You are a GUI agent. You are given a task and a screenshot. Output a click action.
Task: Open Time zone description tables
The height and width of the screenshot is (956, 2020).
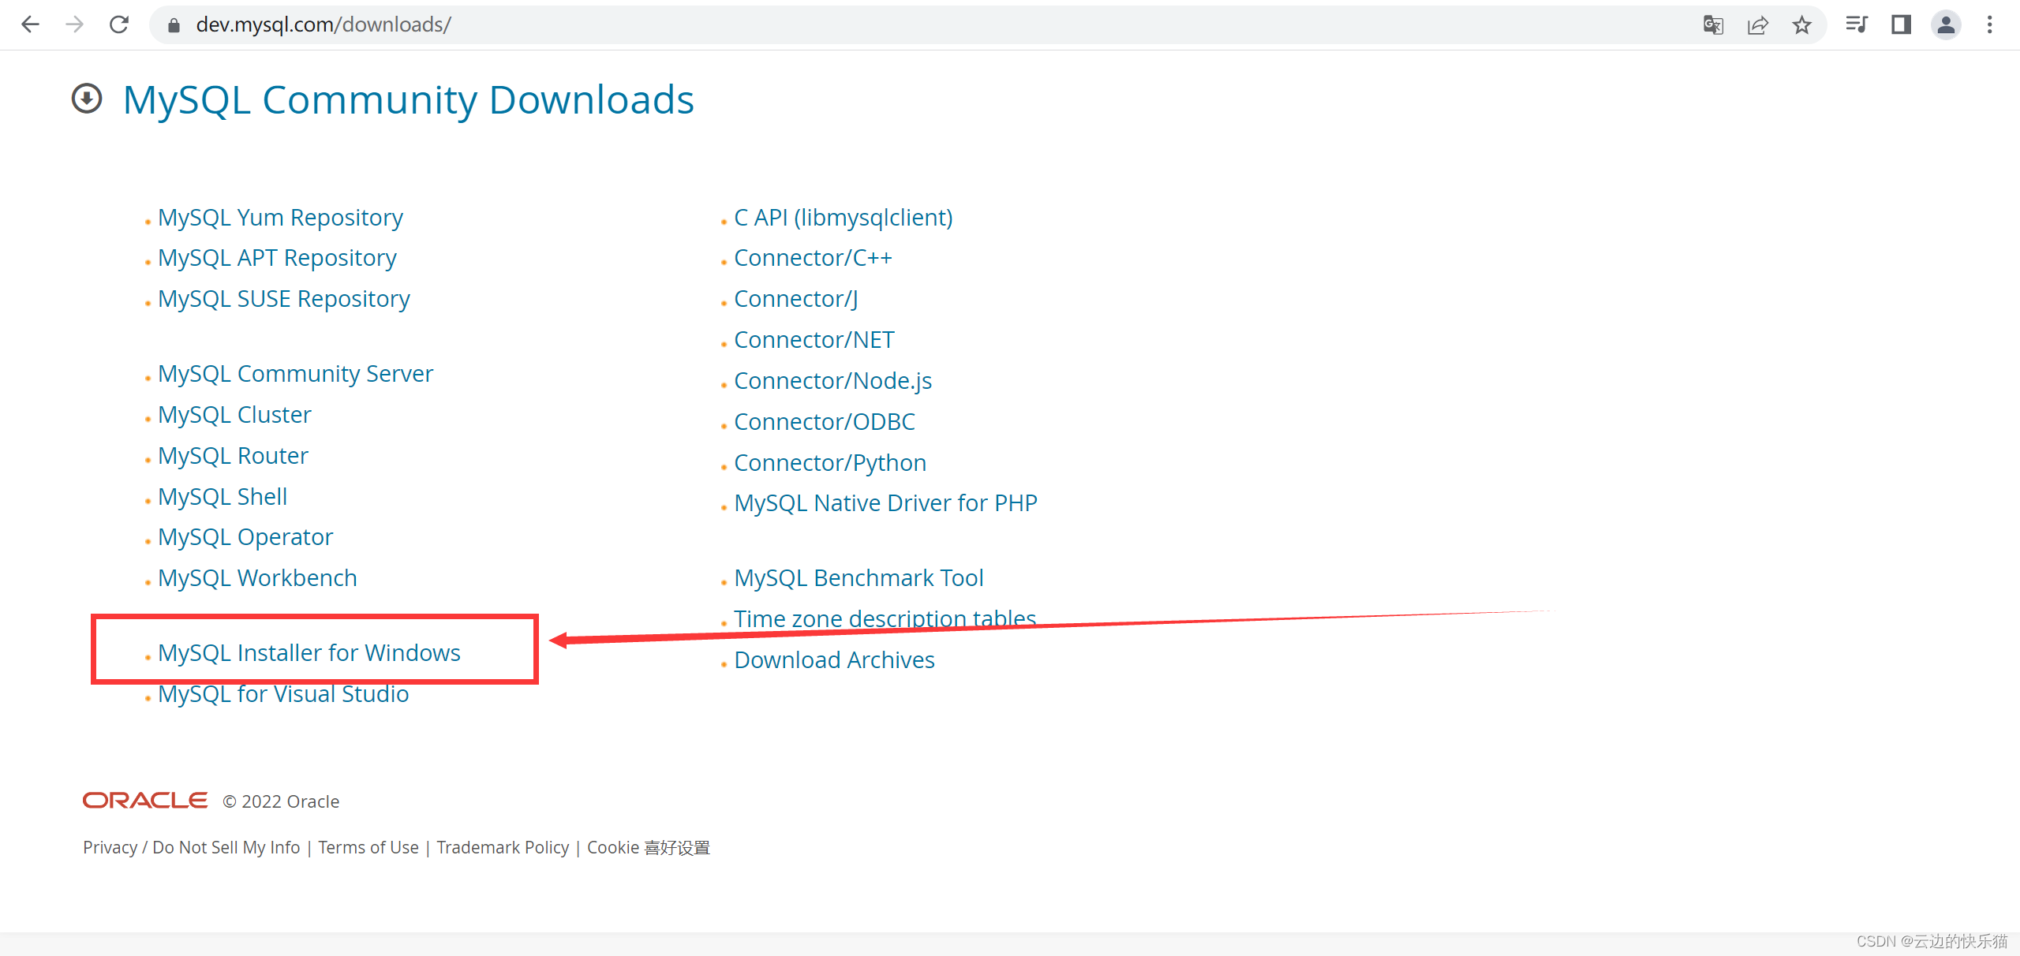tap(885, 618)
